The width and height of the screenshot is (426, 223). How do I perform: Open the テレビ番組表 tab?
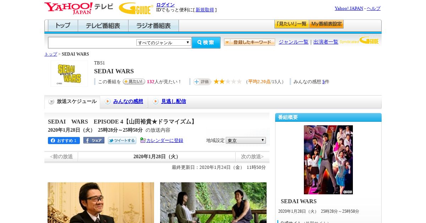[103, 26]
